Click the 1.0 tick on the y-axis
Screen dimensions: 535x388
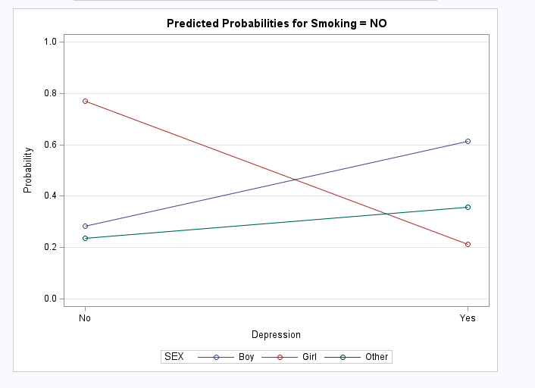52,42
